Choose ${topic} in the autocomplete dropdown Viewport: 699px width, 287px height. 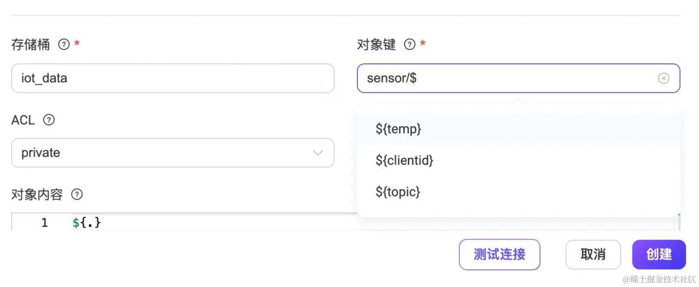point(397,192)
